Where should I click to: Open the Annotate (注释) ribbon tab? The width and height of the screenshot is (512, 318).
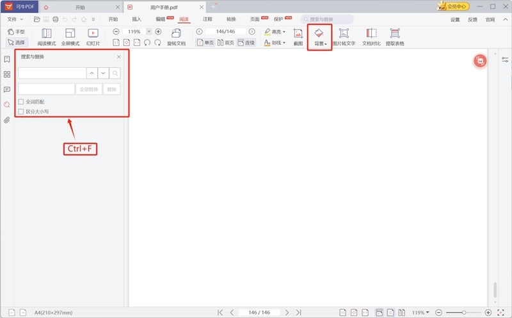point(207,19)
